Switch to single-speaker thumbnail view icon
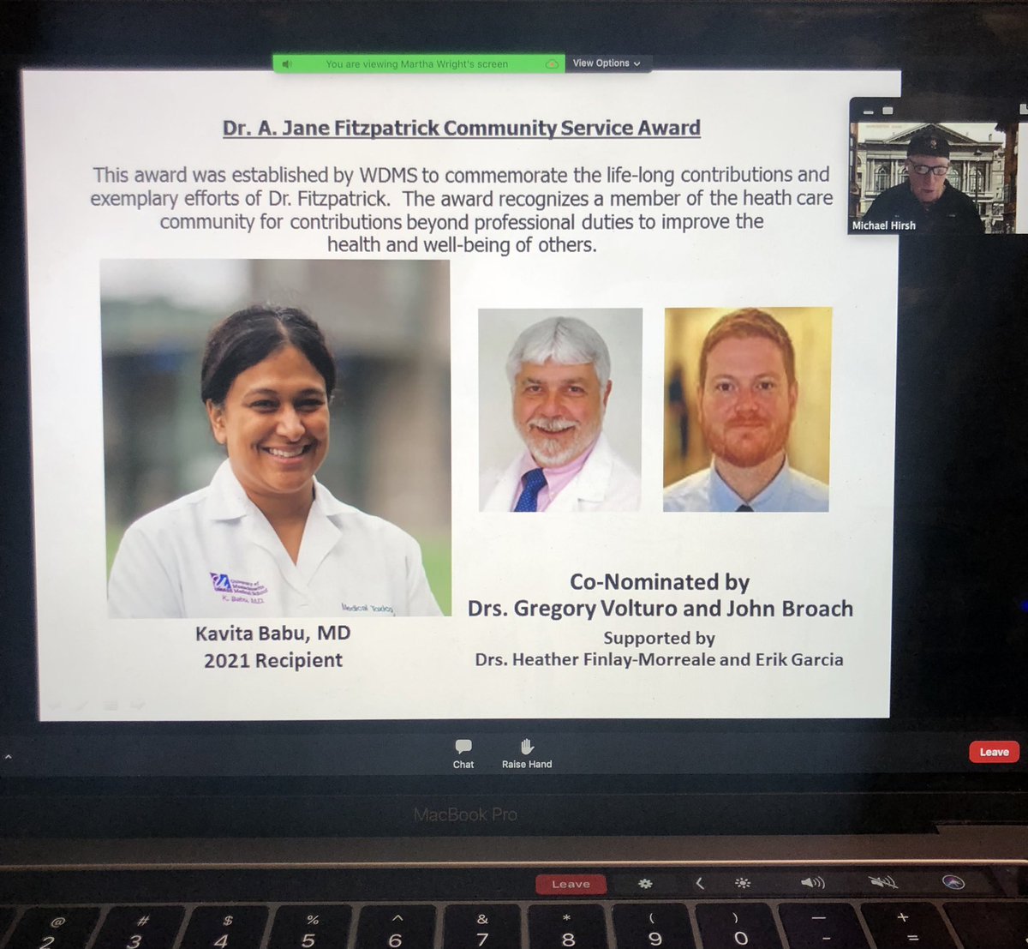This screenshot has height=949, width=1028. pyautogui.click(x=888, y=111)
